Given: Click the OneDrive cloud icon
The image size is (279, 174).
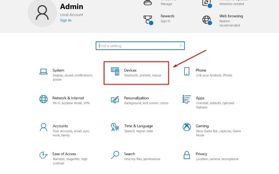Looking at the screenshot, I should pos(148,3).
